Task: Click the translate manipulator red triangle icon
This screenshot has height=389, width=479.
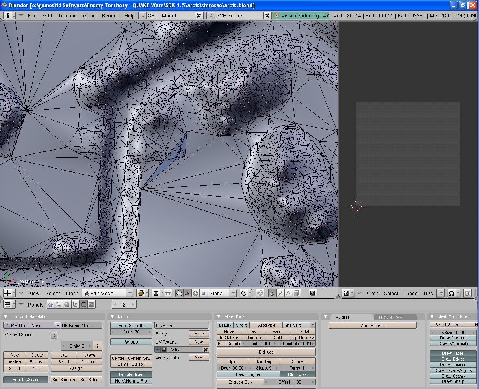Action: coord(187,293)
